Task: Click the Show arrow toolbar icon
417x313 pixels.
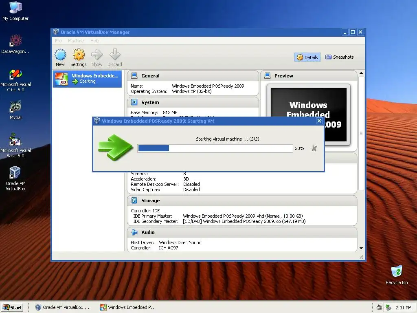Action: pyautogui.click(x=97, y=55)
